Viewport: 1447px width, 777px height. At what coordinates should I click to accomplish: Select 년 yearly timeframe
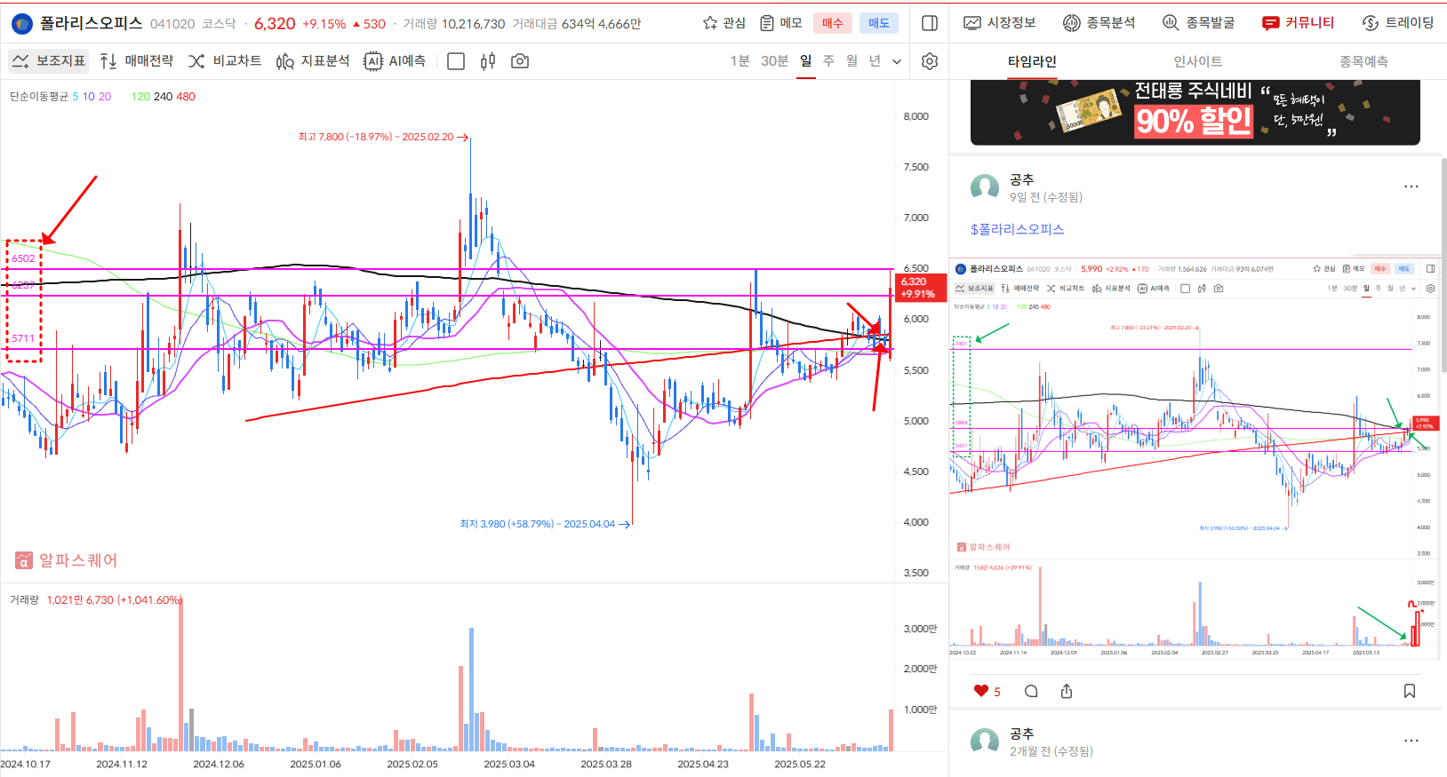875,61
